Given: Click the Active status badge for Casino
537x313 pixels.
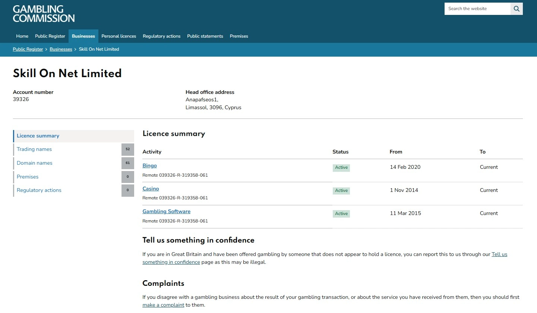Looking at the screenshot, I should pyautogui.click(x=341, y=191).
